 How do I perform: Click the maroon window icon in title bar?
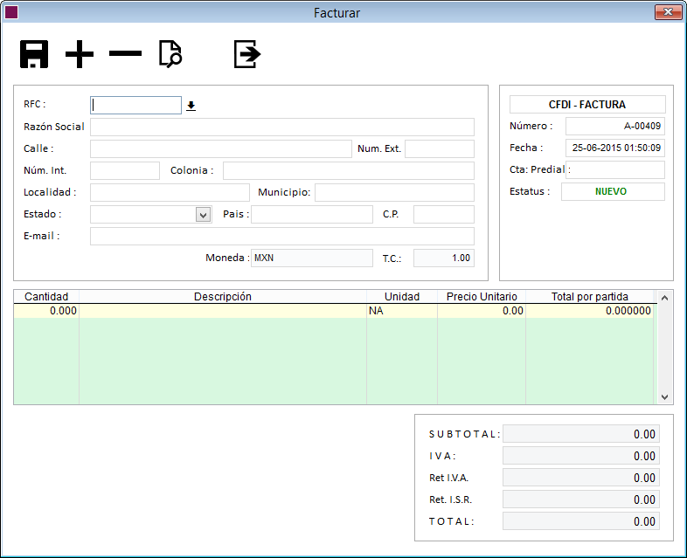click(11, 12)
